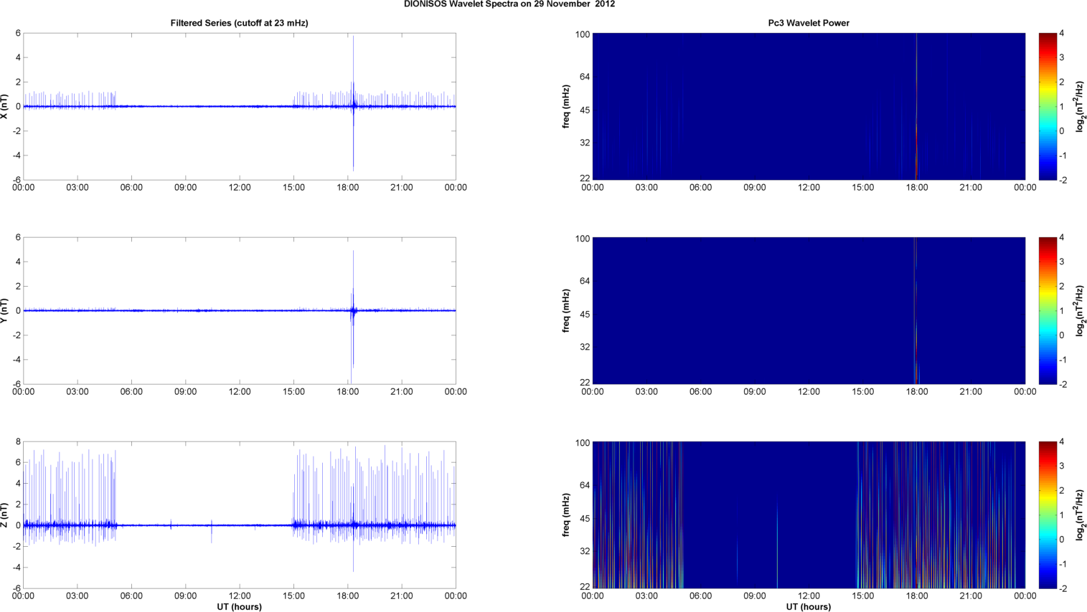Click 'UT (hours)' label under Z time series

tap(239, 607)
